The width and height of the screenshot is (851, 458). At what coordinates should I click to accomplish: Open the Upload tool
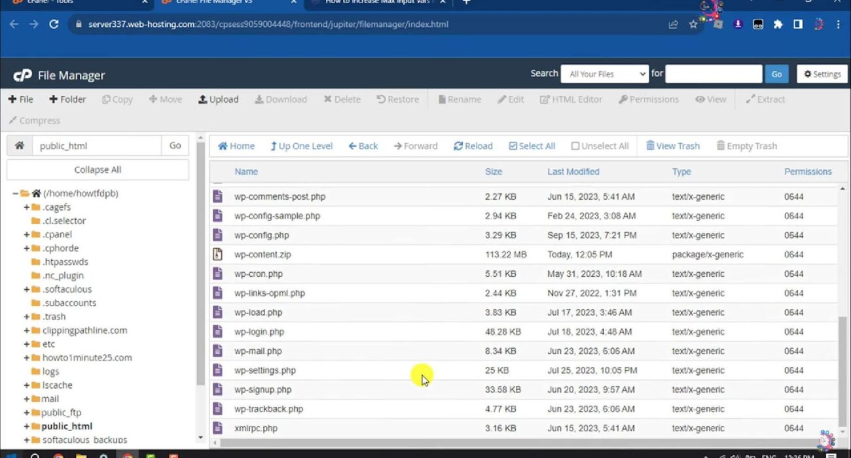coord(218,99)
